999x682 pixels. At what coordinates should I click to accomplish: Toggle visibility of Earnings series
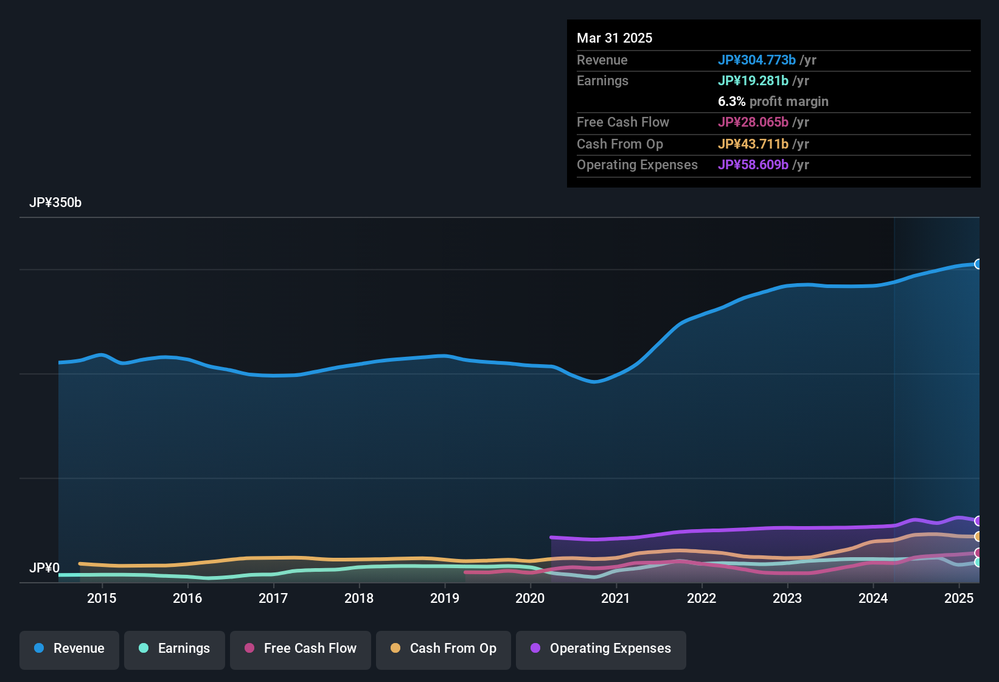click(175, 649)
